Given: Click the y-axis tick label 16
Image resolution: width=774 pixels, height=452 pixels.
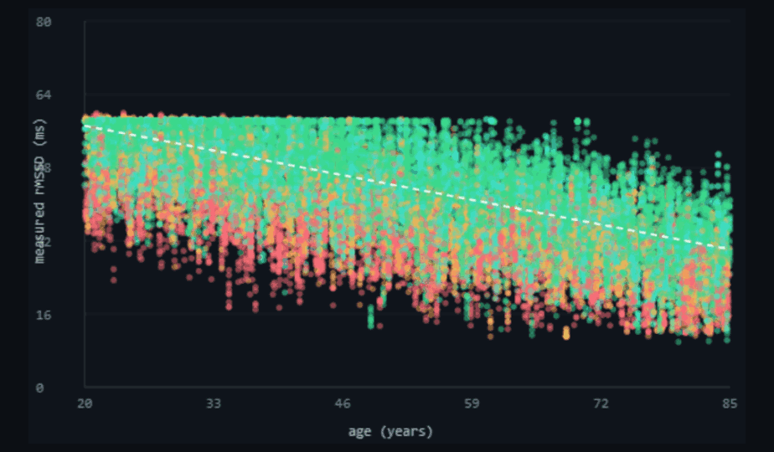Looking at the screenshot, I should click(44, 315).
